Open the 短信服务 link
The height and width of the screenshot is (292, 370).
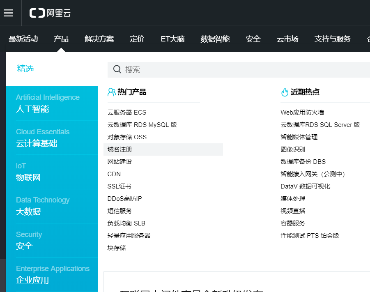click(x=120, y=211)
